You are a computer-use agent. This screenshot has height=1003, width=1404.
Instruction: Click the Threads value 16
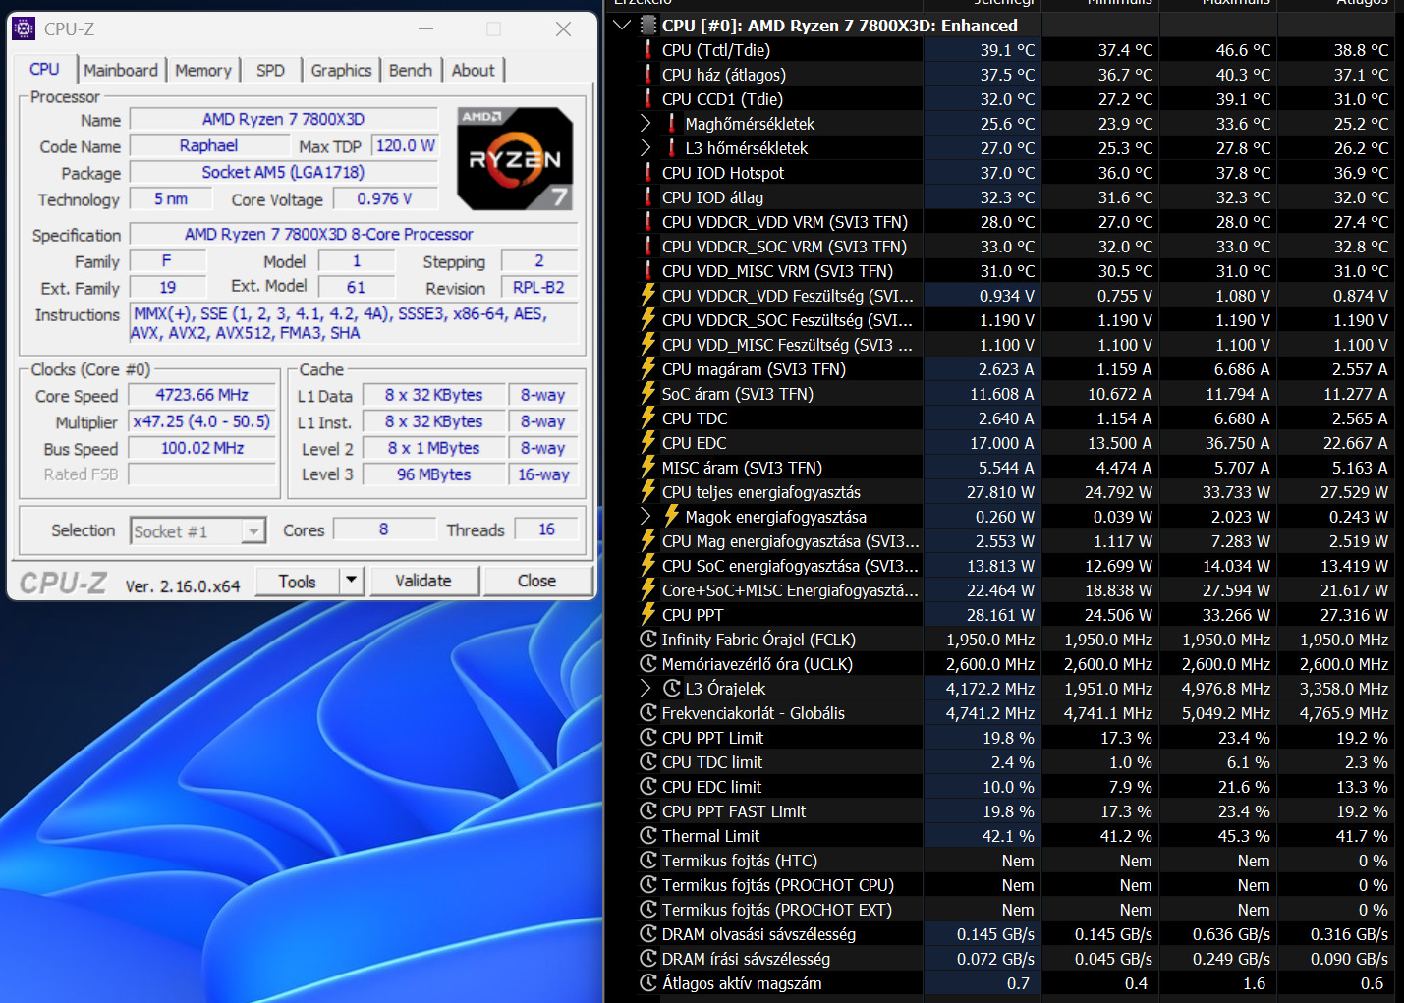(546, 529)
